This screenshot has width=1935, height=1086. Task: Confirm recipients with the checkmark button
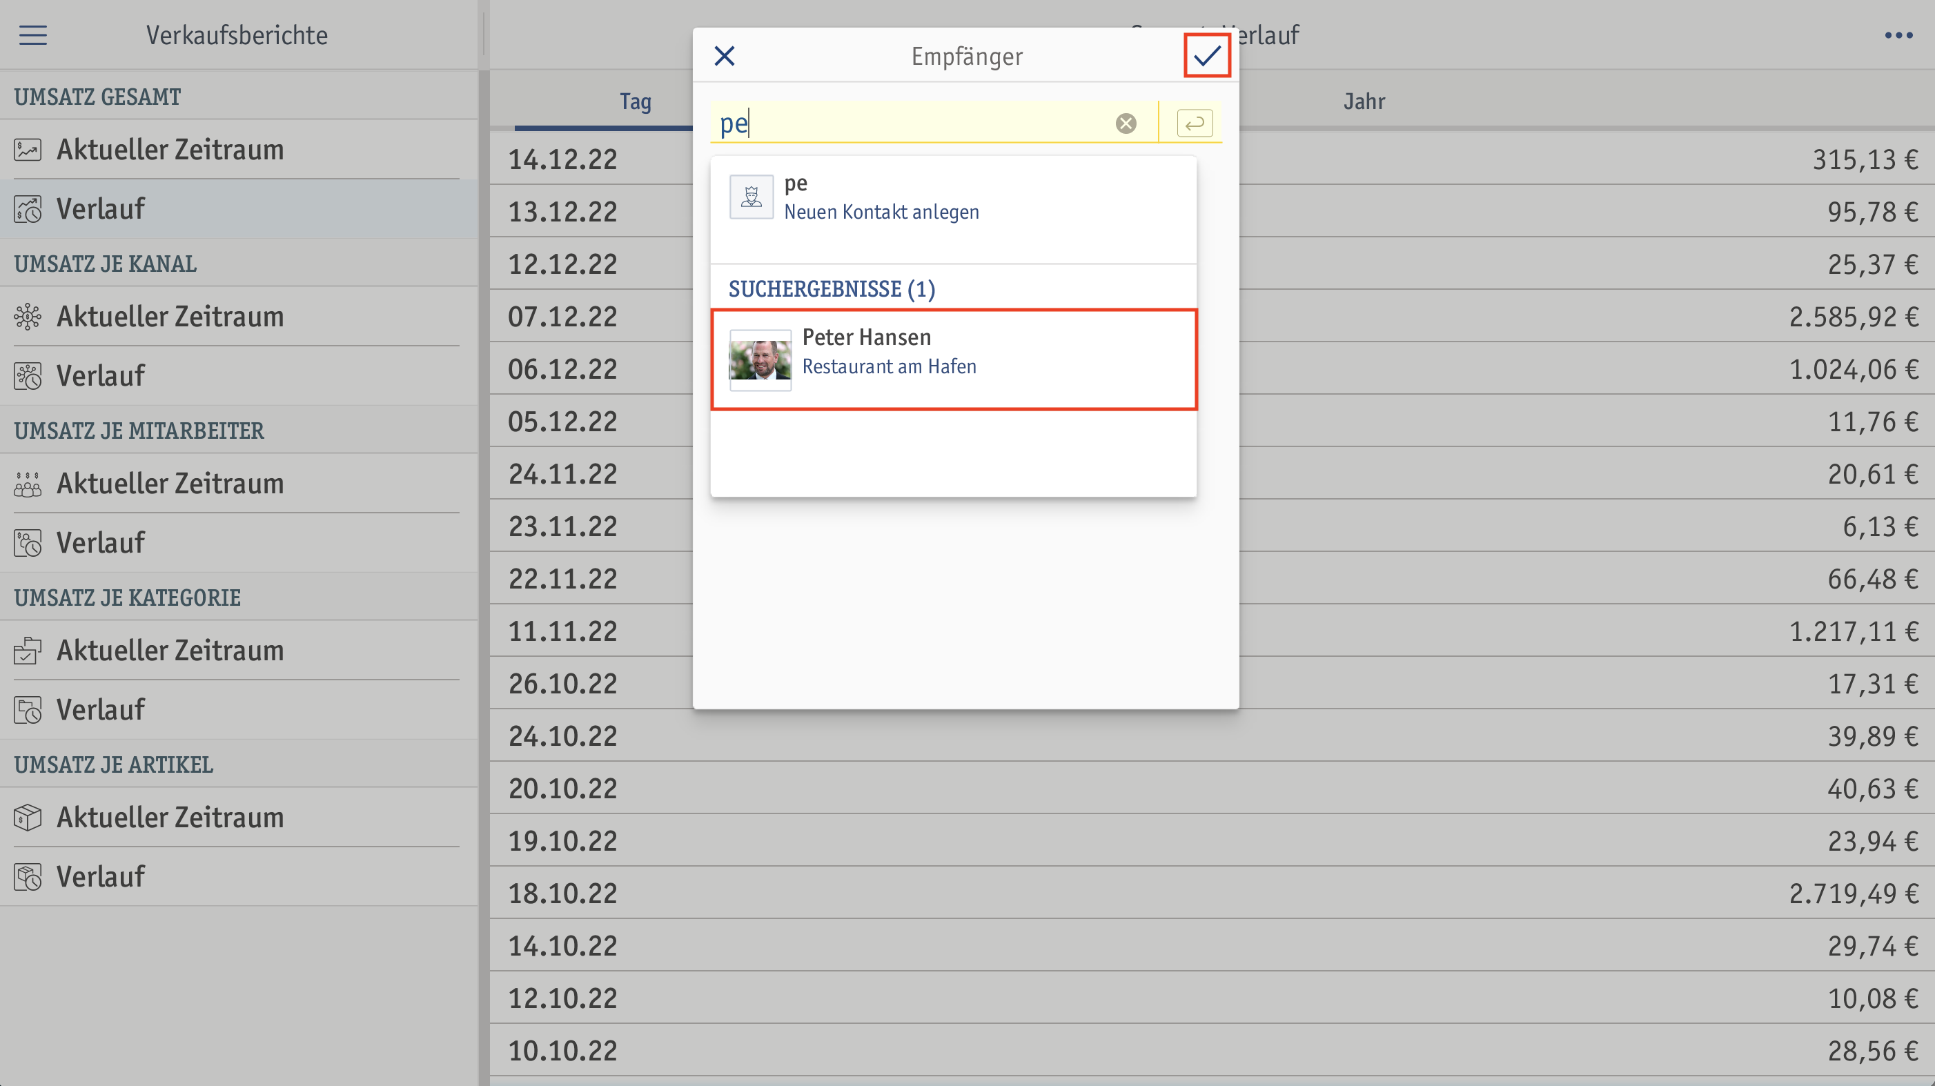[1207, 56]
